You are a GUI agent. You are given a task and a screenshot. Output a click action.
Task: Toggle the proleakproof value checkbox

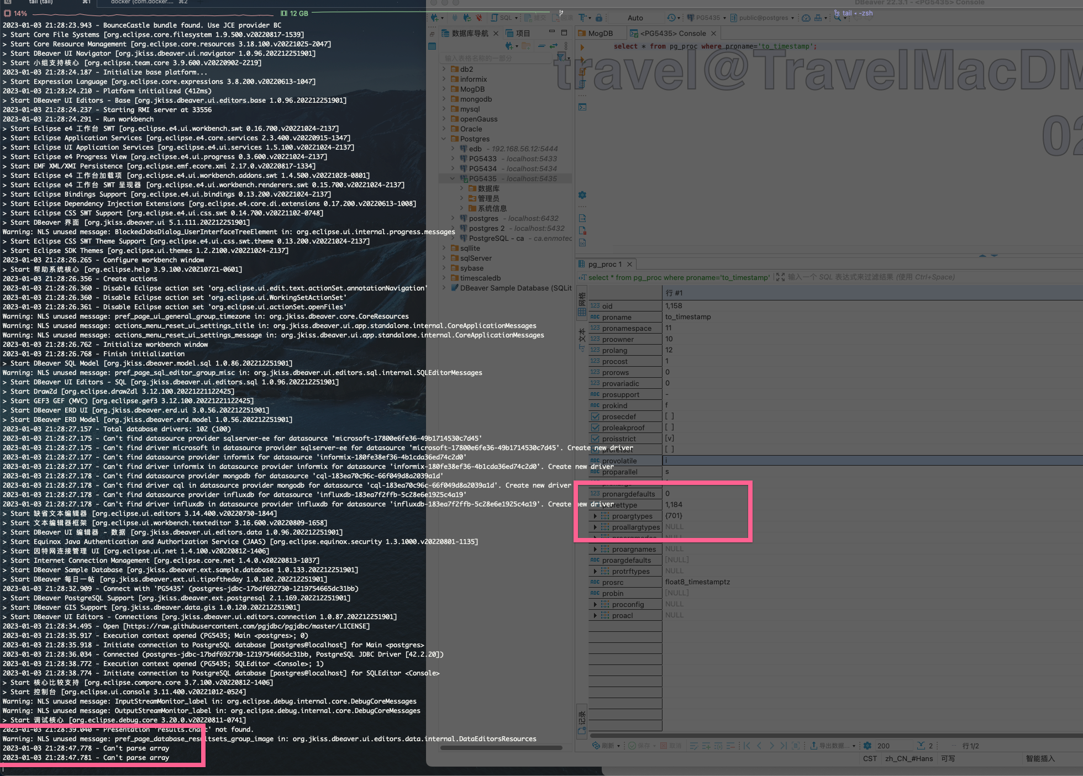tap(669, 427)
